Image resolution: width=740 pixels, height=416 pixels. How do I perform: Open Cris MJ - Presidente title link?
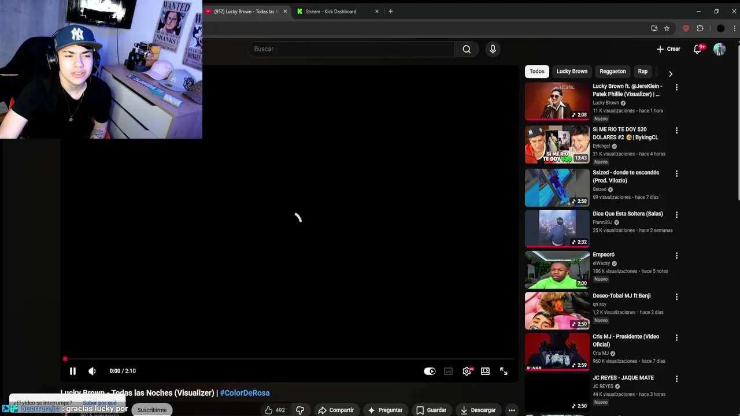tap(626, 340)
